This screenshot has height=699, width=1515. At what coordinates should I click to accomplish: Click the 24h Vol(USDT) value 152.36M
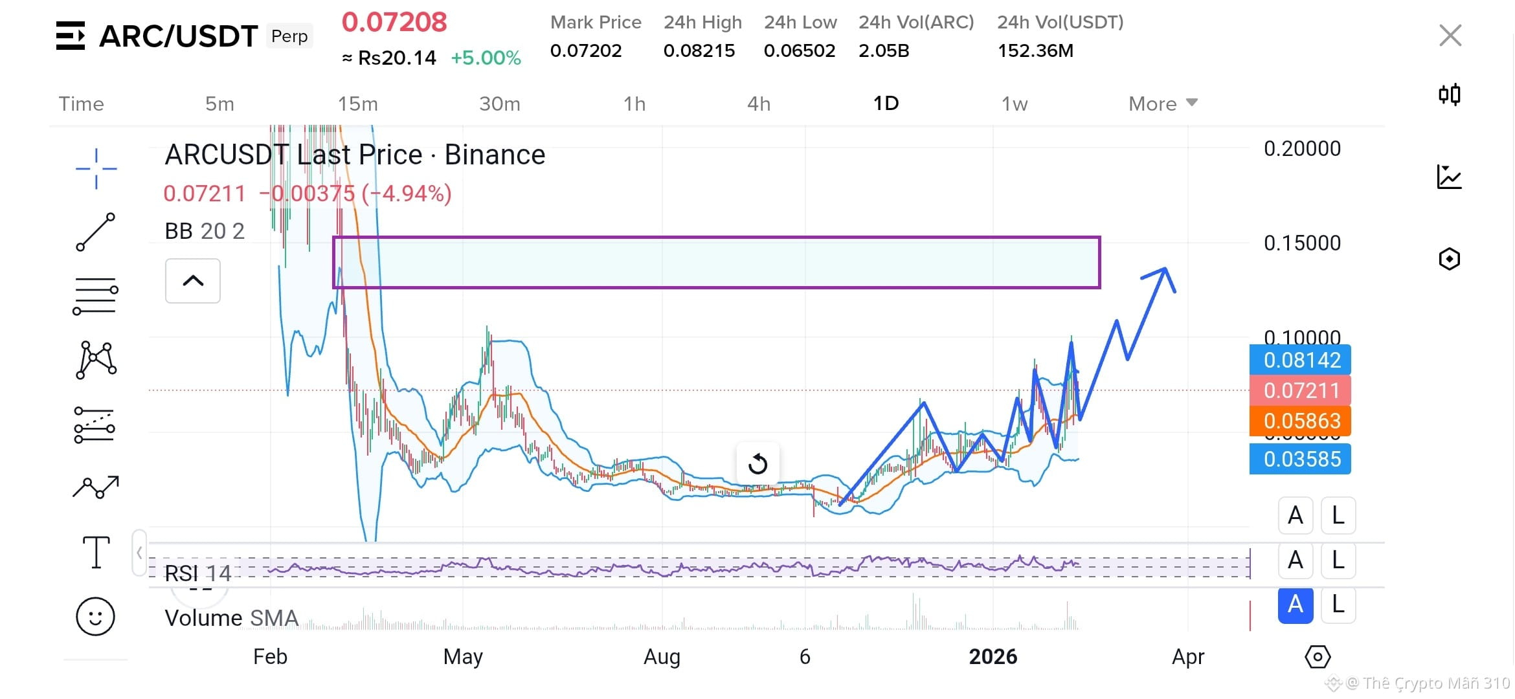(1035, 50)
